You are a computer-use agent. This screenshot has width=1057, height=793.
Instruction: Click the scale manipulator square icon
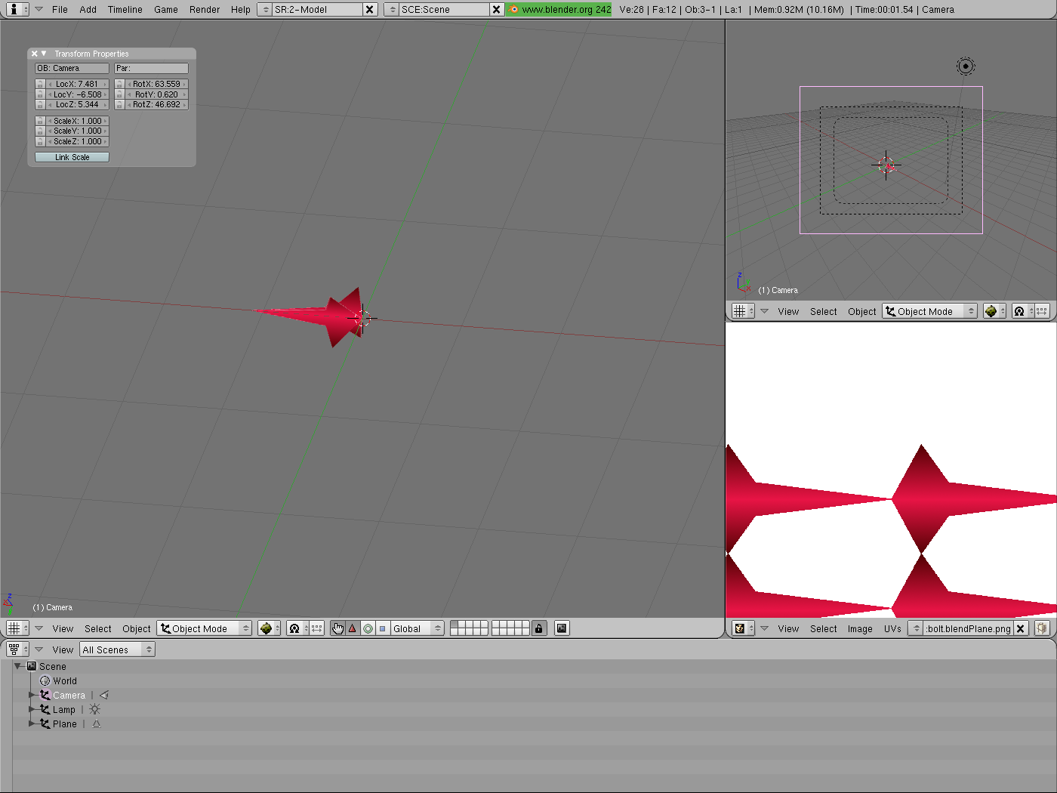(383, 628)
